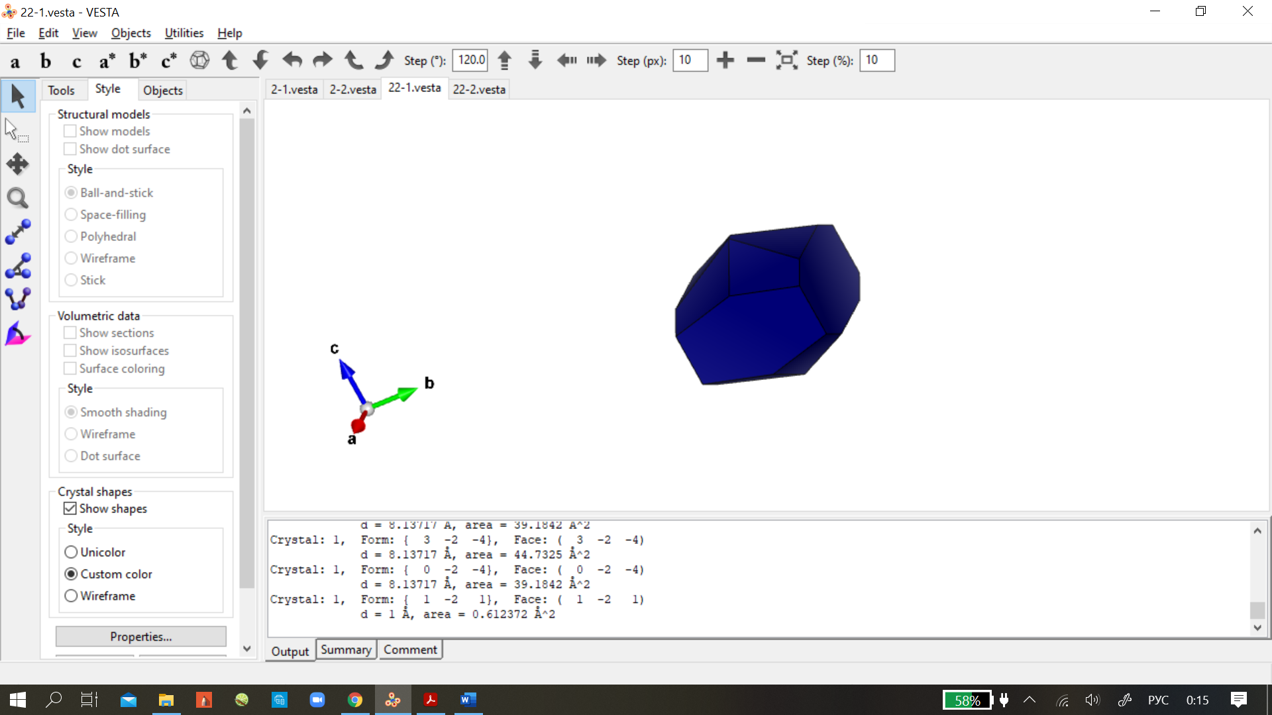Translate the view upward
Screen dimensions: 1272x715
504,60
